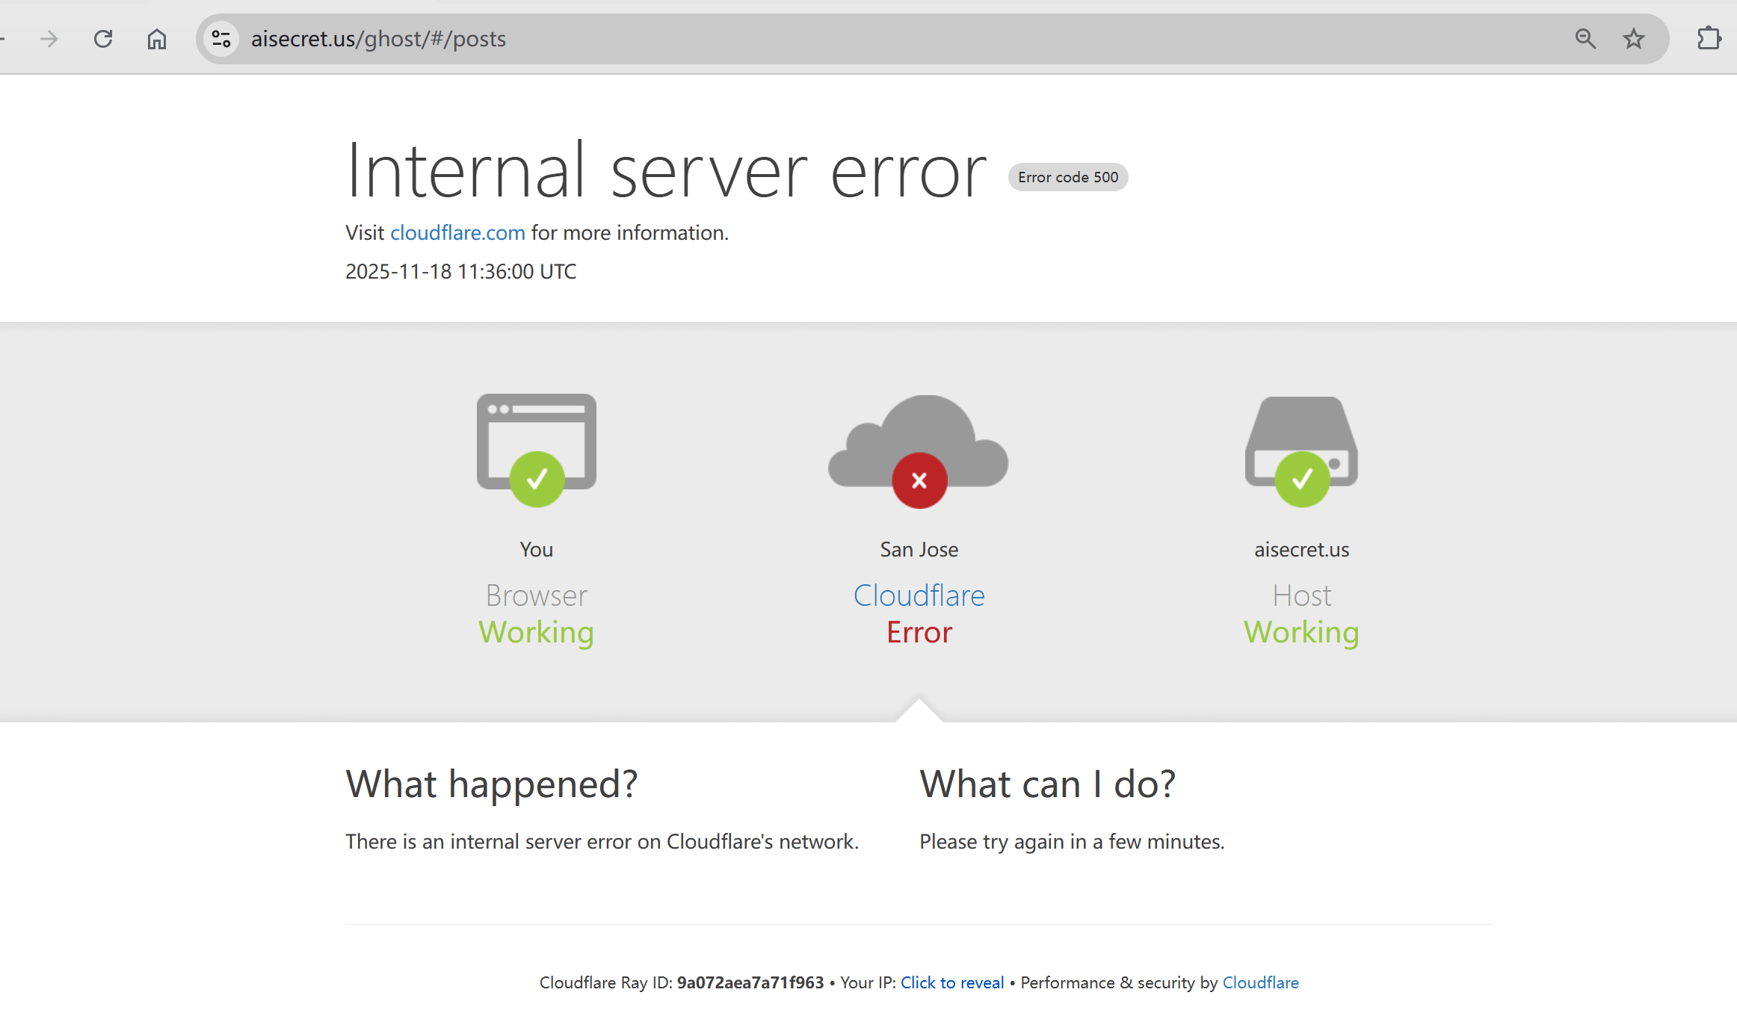Viewport: 1737px width, 1019px height.
Task: Bookmark this page with star icon
Action: point(1633,39)
